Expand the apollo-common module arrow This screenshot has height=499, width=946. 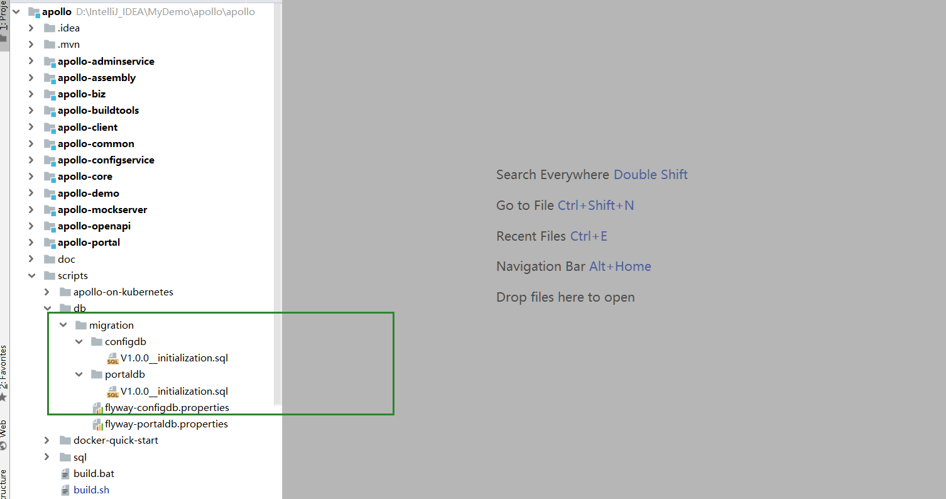tap(31, 143)
